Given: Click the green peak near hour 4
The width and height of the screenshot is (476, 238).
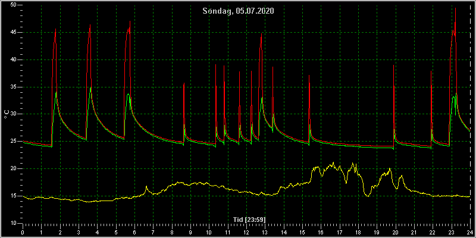Looking at the screenshot, I should pyautogui.click(x=90, y=87).
